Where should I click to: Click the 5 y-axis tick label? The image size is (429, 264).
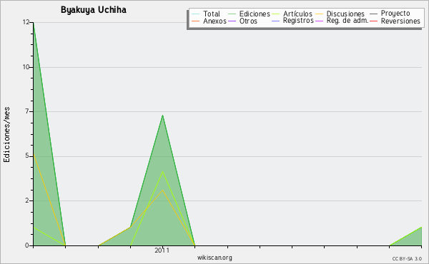[x=27, y=156]
